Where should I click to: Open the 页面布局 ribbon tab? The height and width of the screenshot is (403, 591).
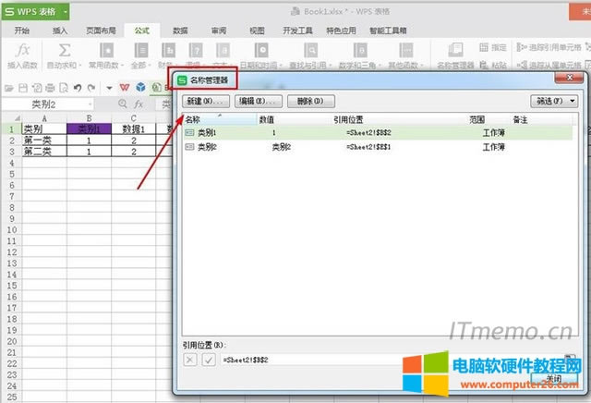coord(101,31)
